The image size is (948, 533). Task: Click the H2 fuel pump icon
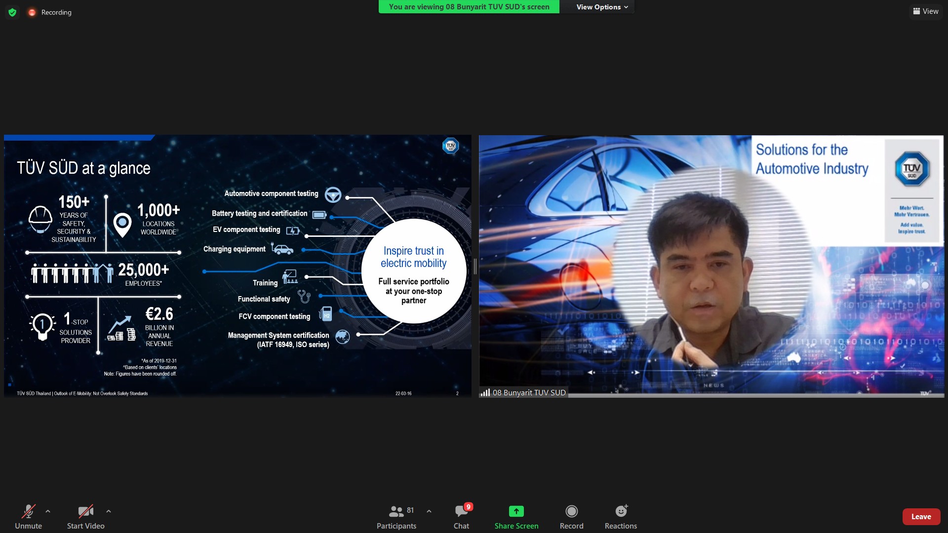tap(325, 314)
